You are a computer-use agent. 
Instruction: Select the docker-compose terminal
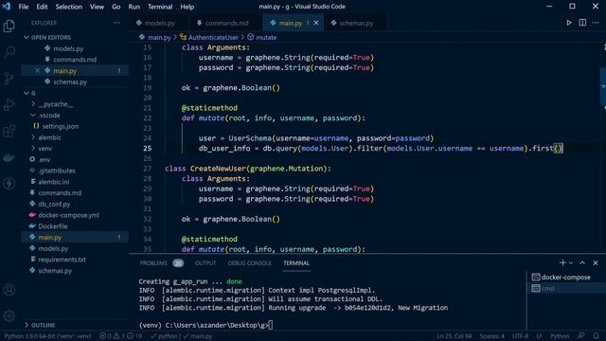566,278
